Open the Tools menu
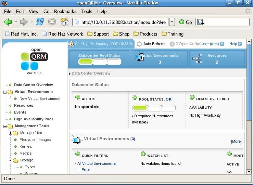 [87, 11]
